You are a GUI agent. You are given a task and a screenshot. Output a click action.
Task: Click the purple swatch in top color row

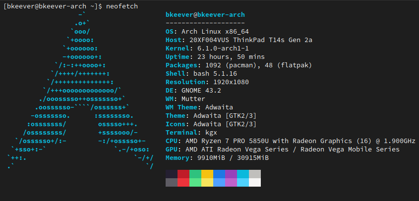[x=231, y=174]
